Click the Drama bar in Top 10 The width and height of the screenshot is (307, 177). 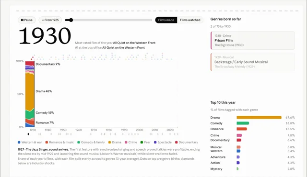[x=259, y=118]
